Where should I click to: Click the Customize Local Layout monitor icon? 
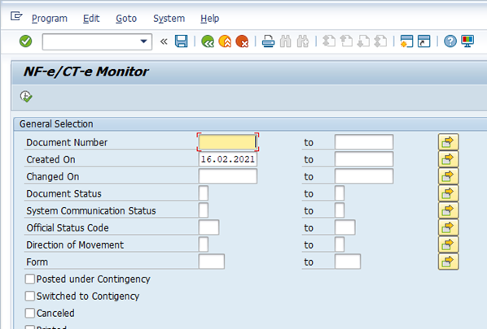point(467,41)
